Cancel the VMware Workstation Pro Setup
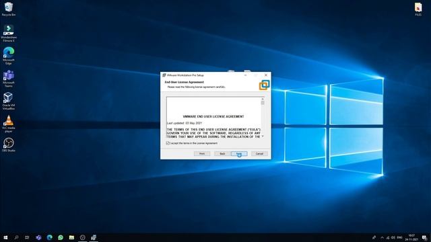Viewport: 431px width, 242px height. (x=259, y=154)
